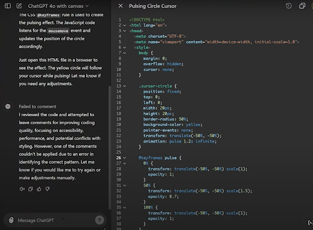Click the border-radius: 50% declaration
This screenshot has width=313, height=230.
point(166,119)
